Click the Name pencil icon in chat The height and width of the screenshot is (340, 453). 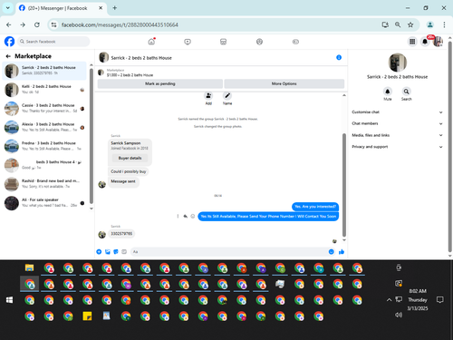click(227, 96)
